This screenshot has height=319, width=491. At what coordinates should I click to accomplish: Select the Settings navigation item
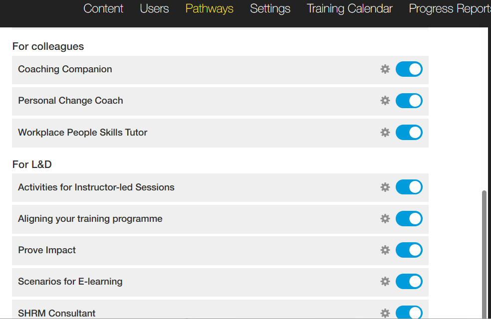270,8
